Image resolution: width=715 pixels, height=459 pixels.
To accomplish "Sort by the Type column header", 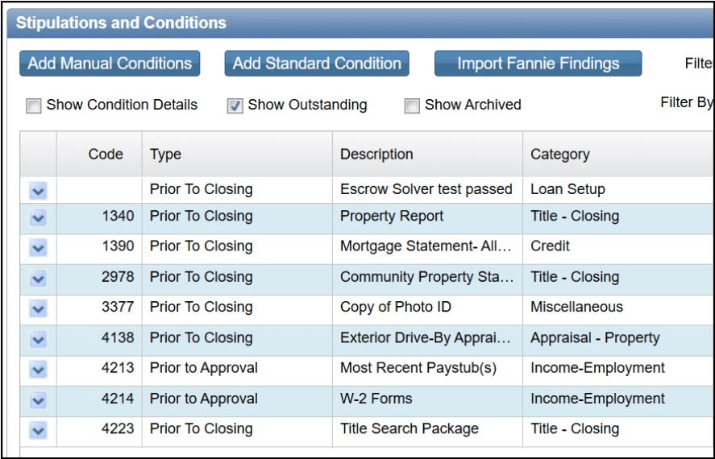I will [237, 154].
